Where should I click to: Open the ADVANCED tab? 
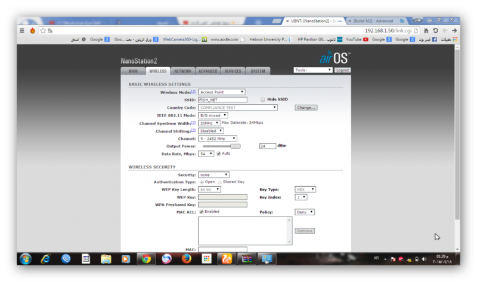coord(207,71)
